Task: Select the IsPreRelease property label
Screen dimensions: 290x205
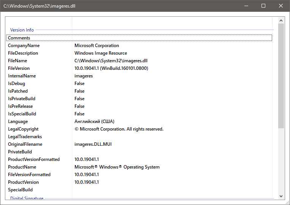Action: (21, 106)
